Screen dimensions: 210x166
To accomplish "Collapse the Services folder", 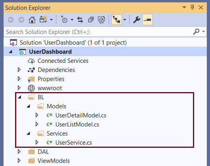I will pyautogui.click(x=29, y=134).
